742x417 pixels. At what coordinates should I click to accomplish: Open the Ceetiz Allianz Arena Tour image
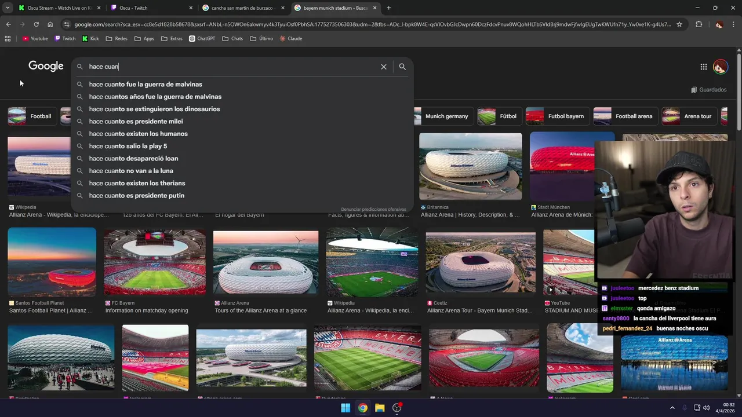click(481, 263)
